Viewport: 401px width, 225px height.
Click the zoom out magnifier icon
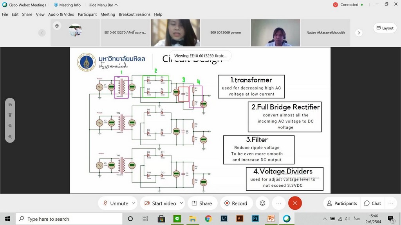10,137
